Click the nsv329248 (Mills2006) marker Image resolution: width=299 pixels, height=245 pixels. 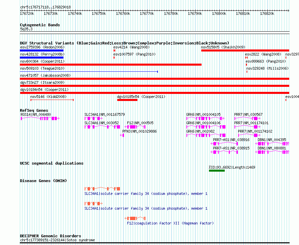(247, 72)
